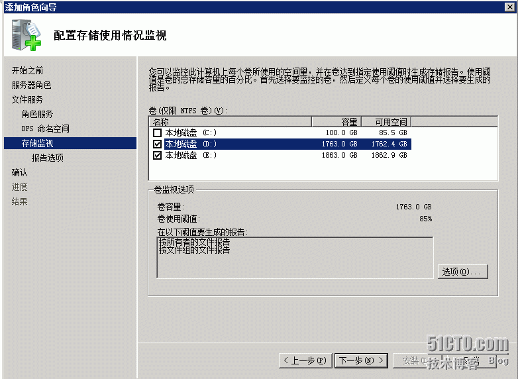Go to 确认 step in sidebar
518x379 pixels.
click(x=19, y=172)
